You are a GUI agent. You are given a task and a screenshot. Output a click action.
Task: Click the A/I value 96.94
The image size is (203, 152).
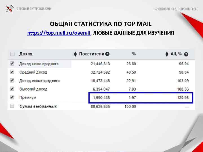click(x=184, y=64)
